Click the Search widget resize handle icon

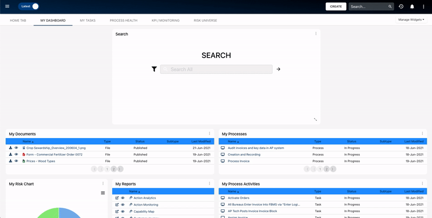(315, 119)
